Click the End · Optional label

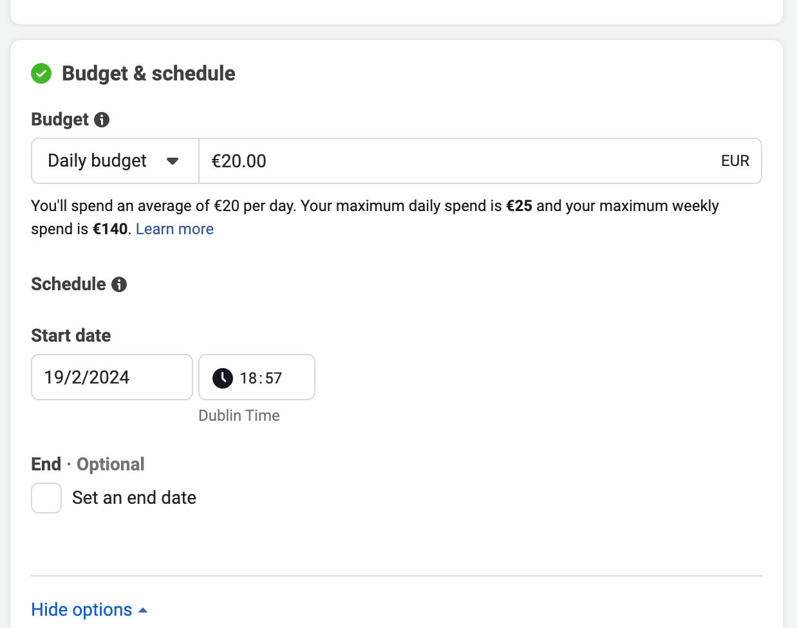point(88,465)
